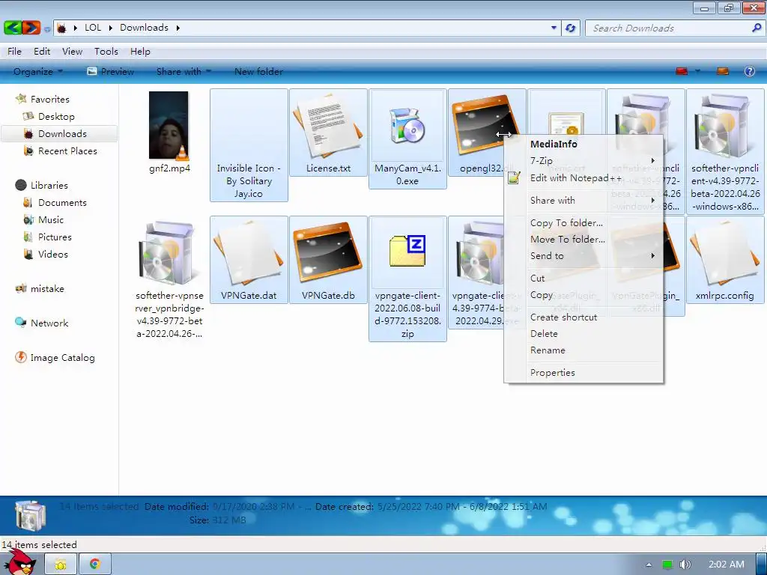Screen dimensions: 767x575
Task: Choose Delete in the context menu
Action: click(584, 334)
